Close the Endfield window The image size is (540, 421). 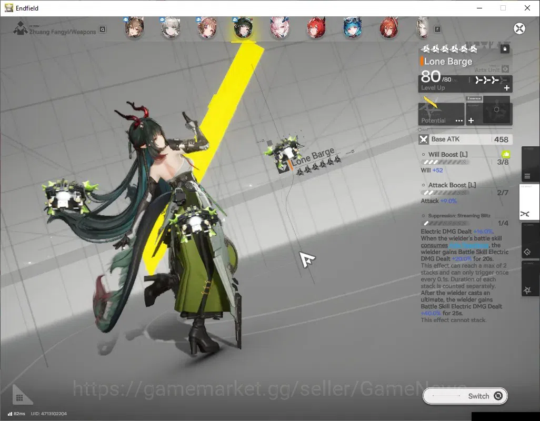pos(527,8)
